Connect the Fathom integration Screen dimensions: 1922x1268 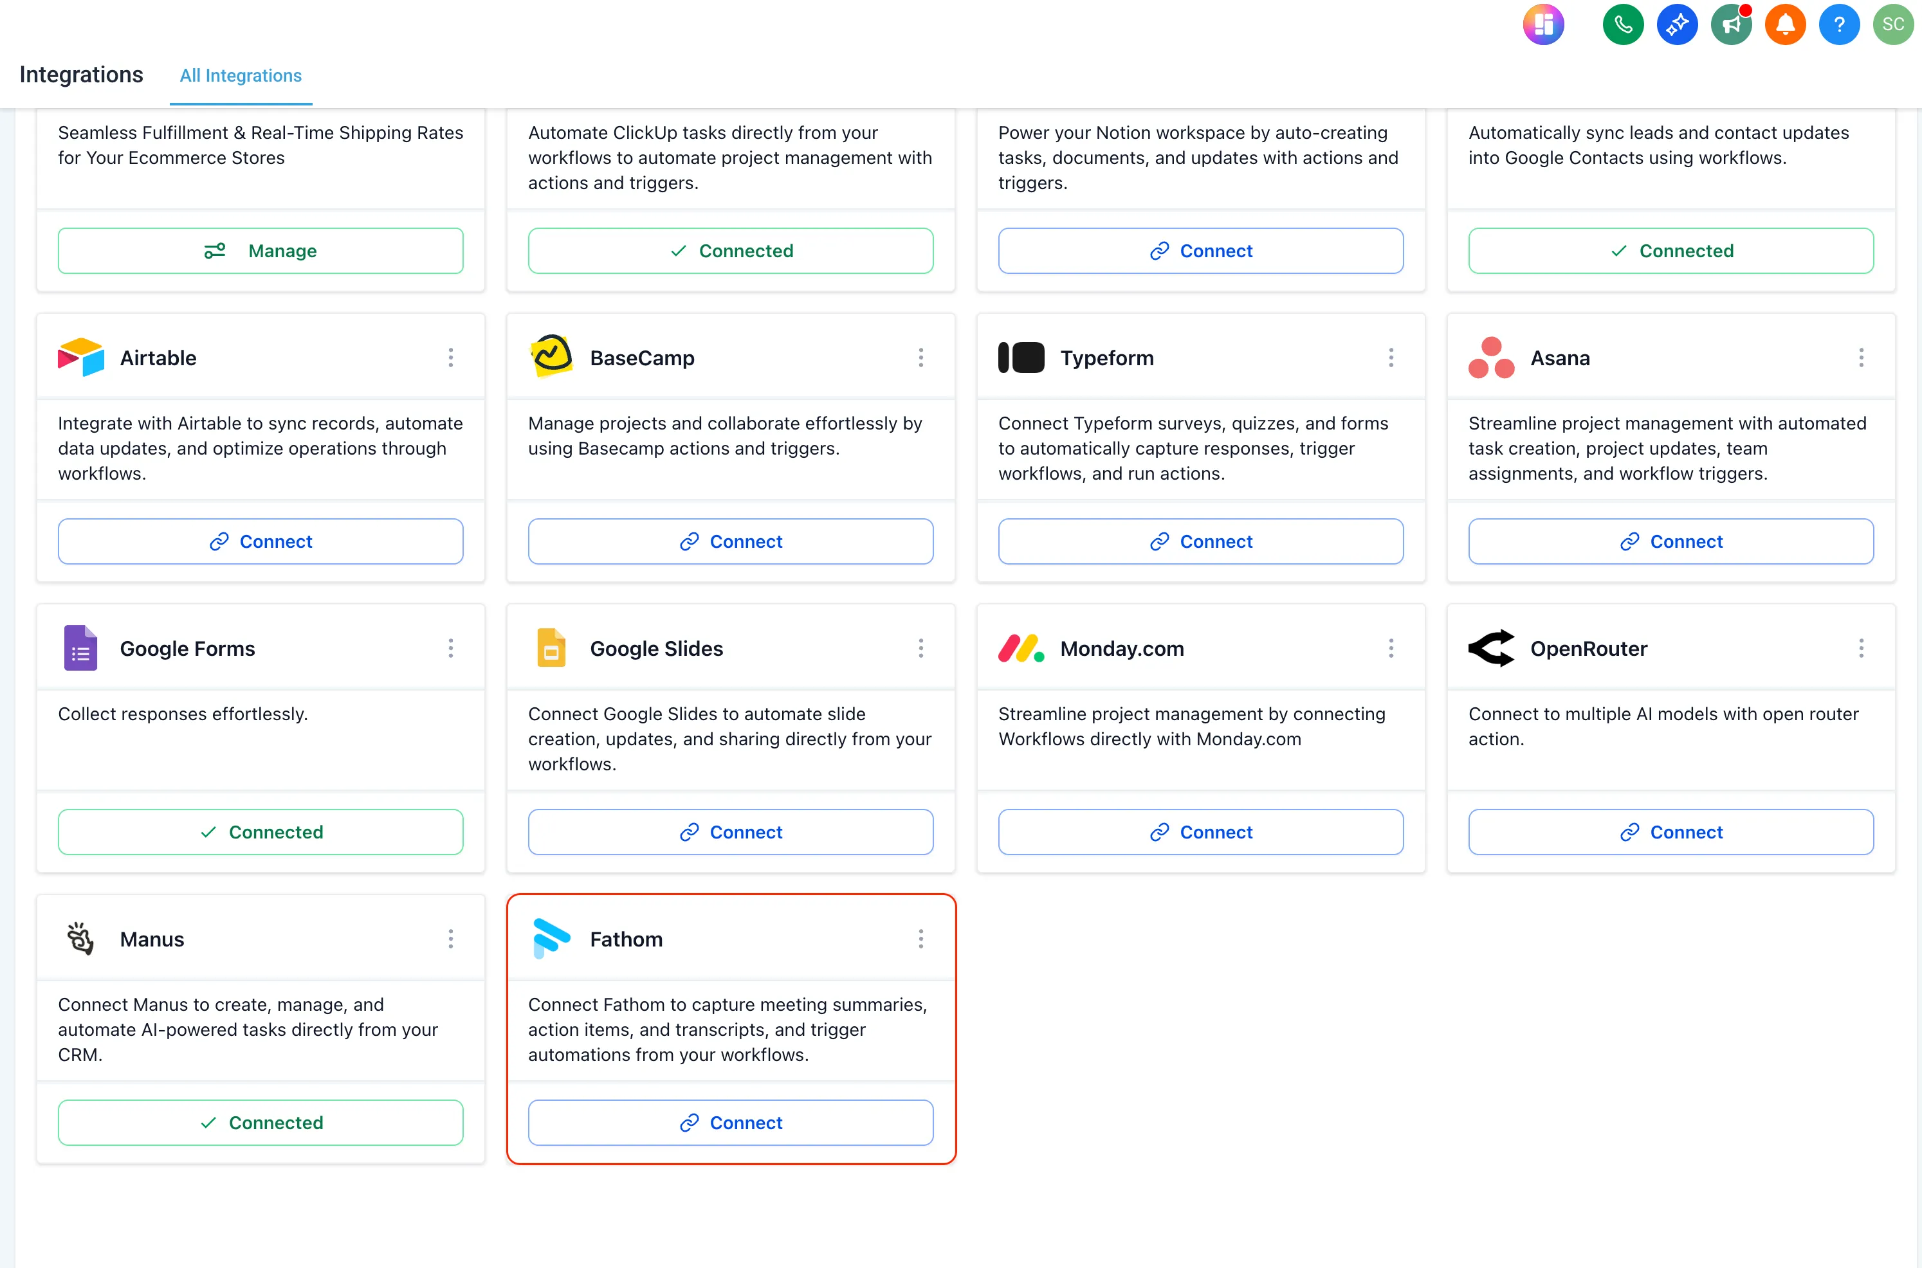tap(731, 1123)
